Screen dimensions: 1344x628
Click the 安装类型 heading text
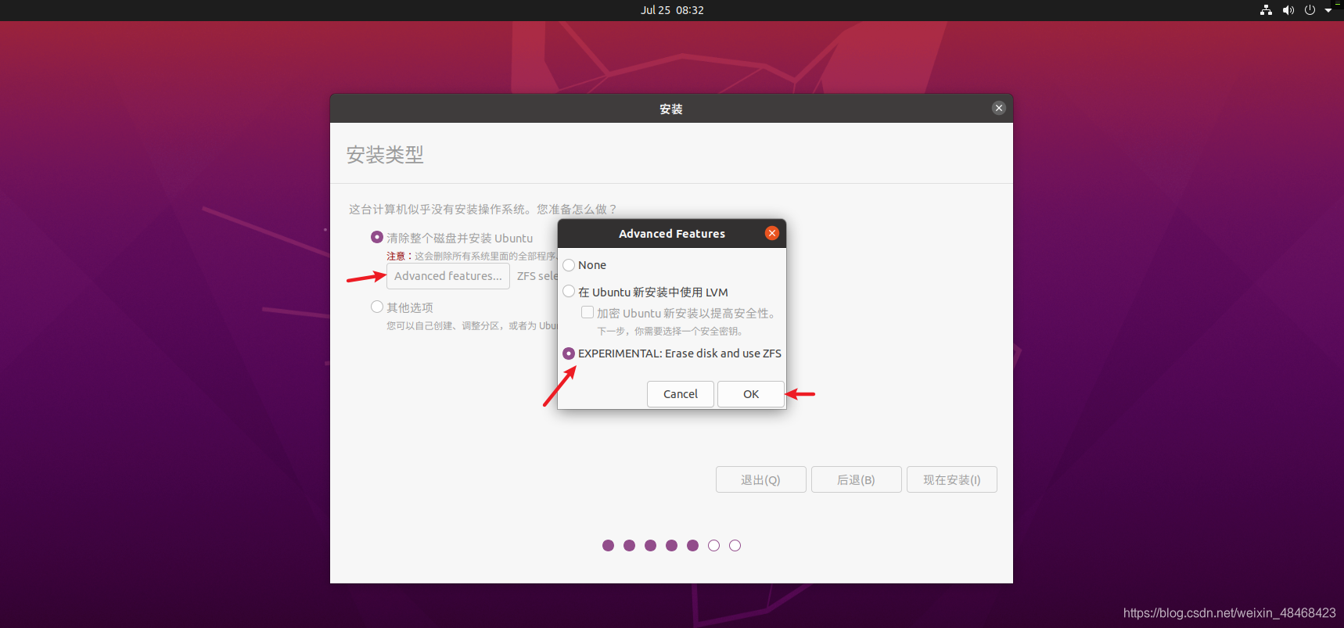tap(385, 155)
